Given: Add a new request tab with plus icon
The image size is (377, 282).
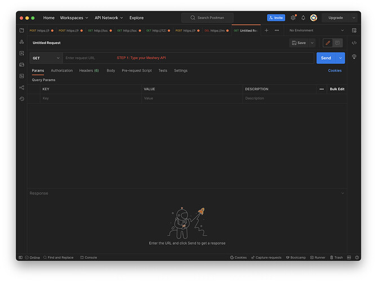Looking at the screenshot, I should 267,30.
